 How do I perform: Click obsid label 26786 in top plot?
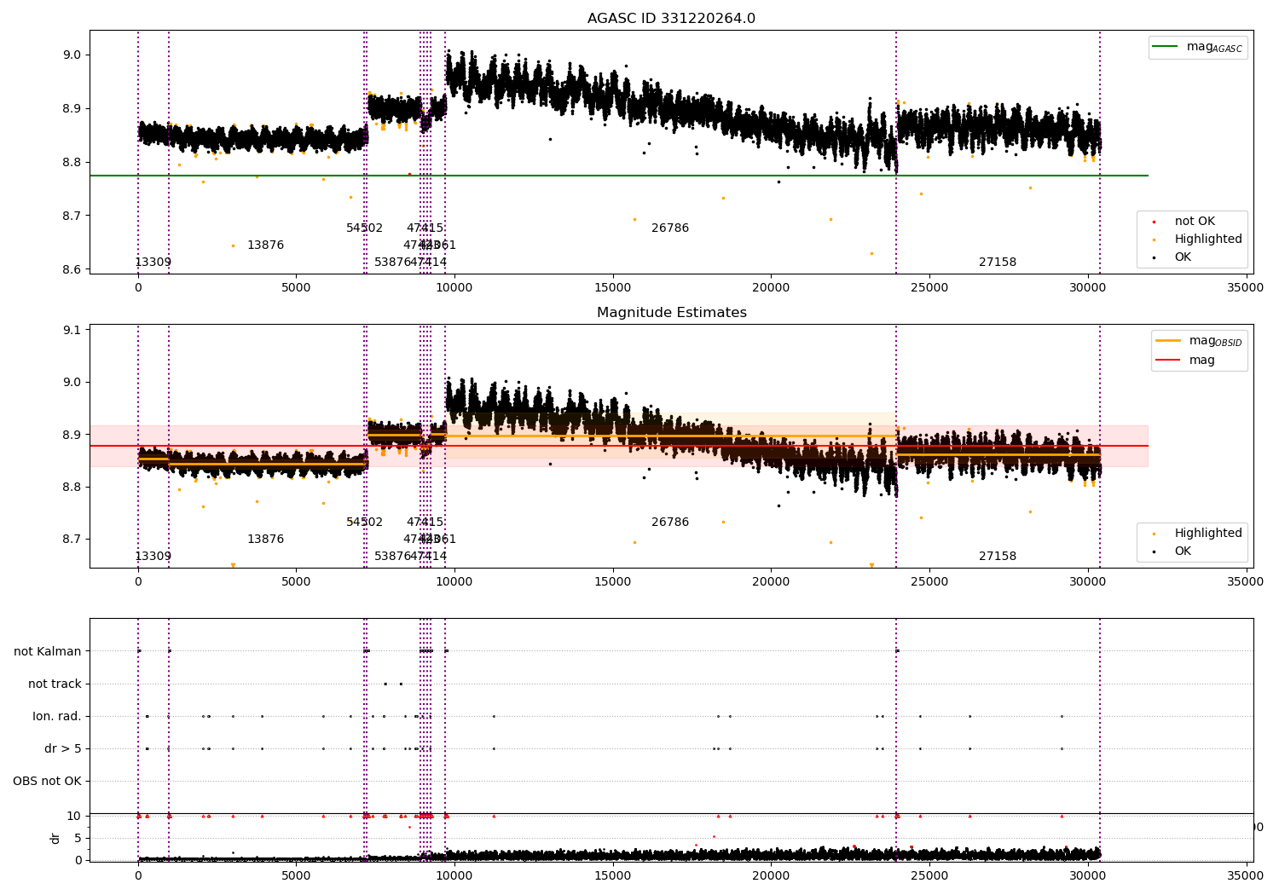(x=670, y=228)
